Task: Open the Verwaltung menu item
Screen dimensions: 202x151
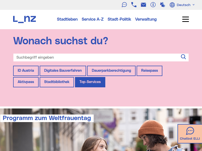Action: tap(146, 19)
